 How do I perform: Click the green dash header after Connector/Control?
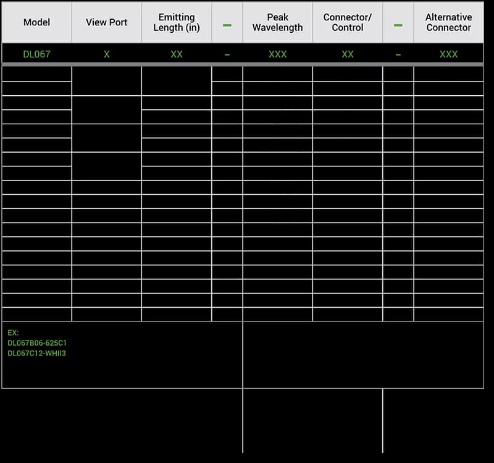click(x=398, y=25)
